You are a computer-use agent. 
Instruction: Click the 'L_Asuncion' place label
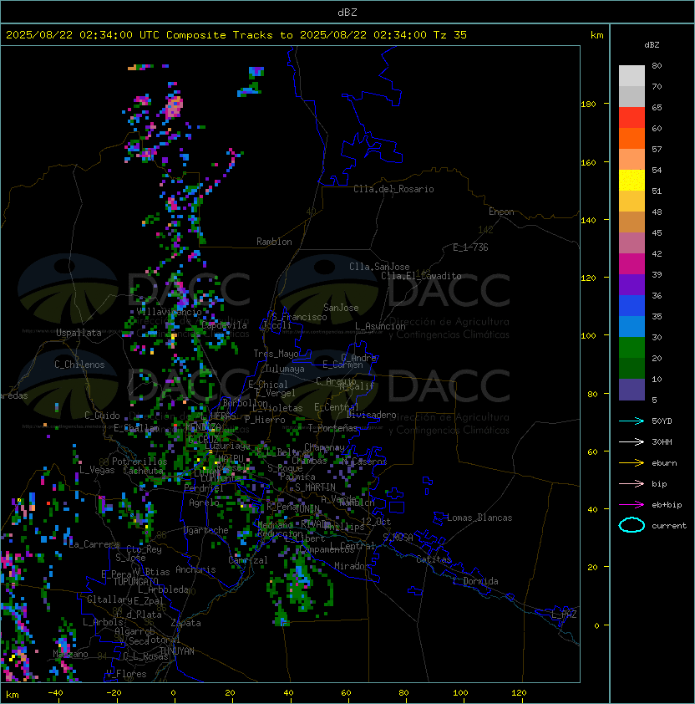click(380, 326)
